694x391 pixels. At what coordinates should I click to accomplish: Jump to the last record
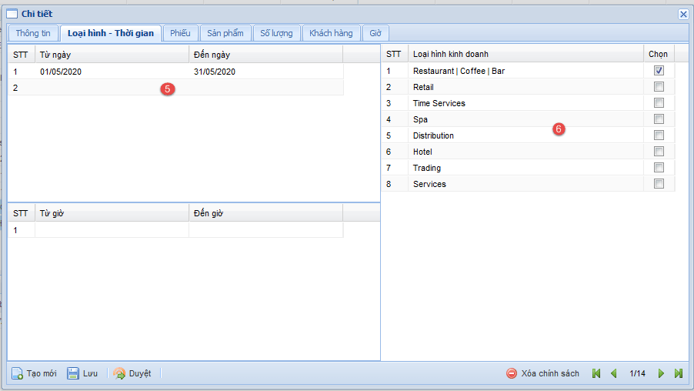[x=679, y=373]
